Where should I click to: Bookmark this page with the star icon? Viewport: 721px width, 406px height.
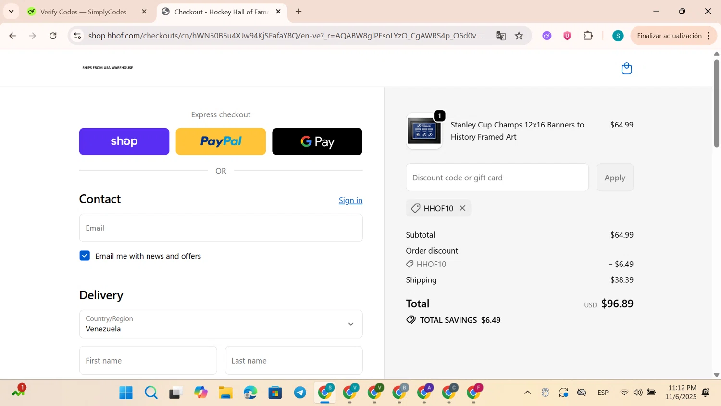click(x=519, y=36)
